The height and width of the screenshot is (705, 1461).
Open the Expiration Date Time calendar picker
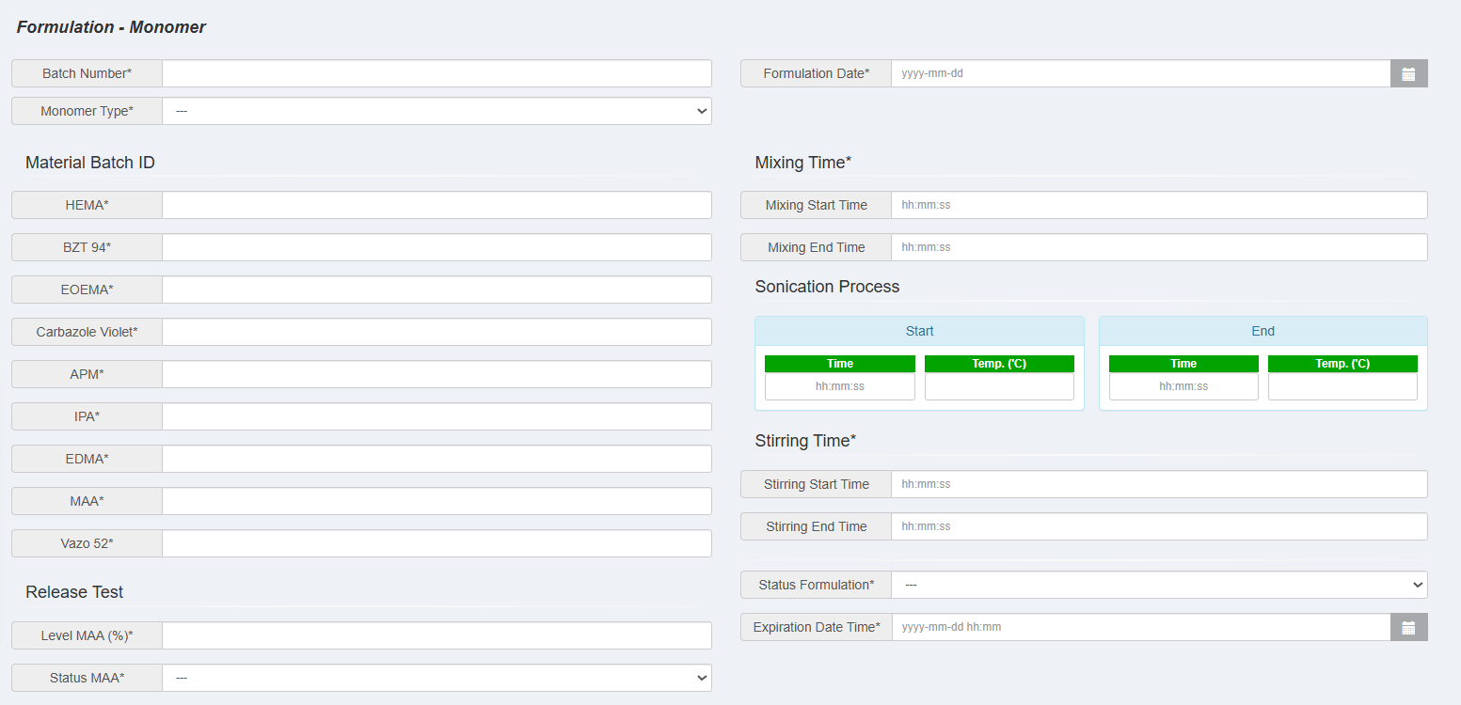1408,627
